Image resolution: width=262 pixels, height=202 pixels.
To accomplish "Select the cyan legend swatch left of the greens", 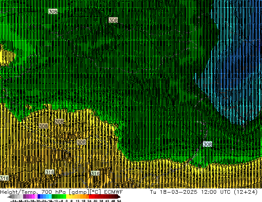I will 50,197.
